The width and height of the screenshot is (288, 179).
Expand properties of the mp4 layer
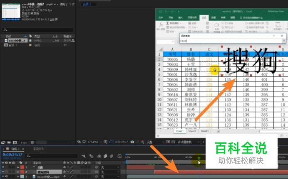point(18,177)
